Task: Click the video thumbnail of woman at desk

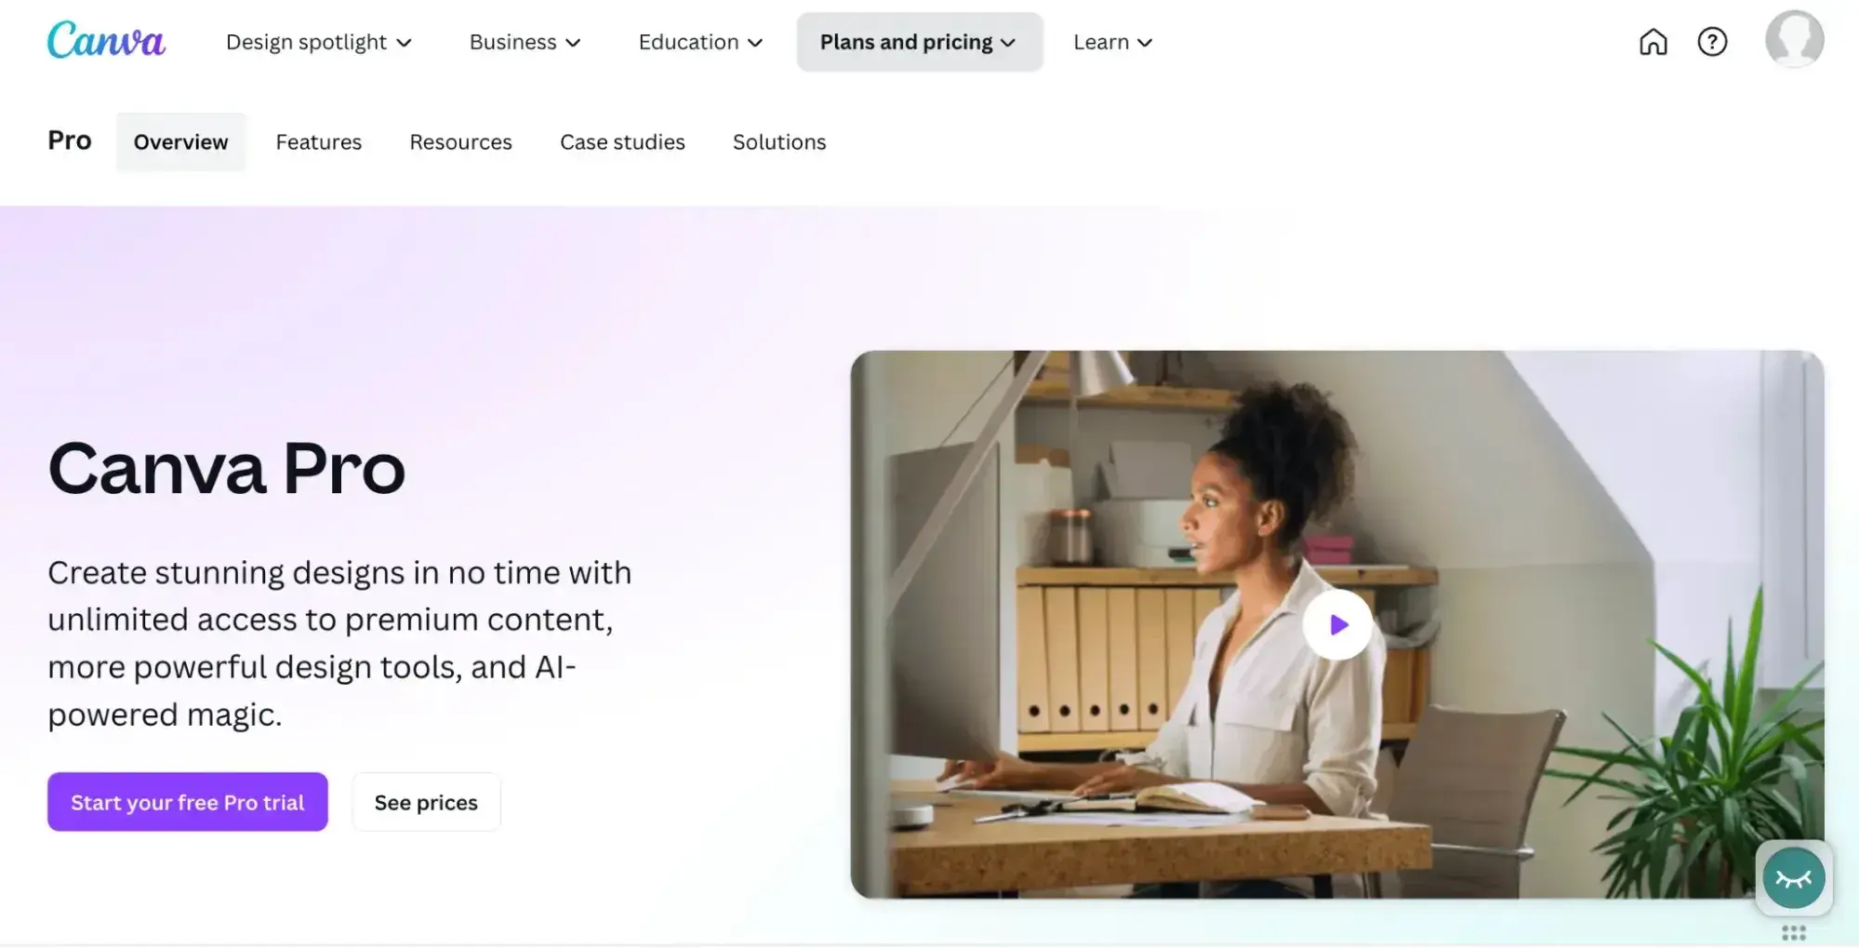Action: click(1337, 624)
